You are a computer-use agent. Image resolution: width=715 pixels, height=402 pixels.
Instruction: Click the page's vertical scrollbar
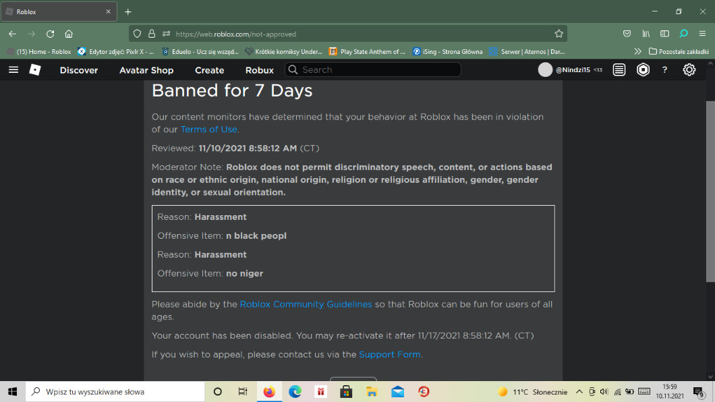point(709,189)
